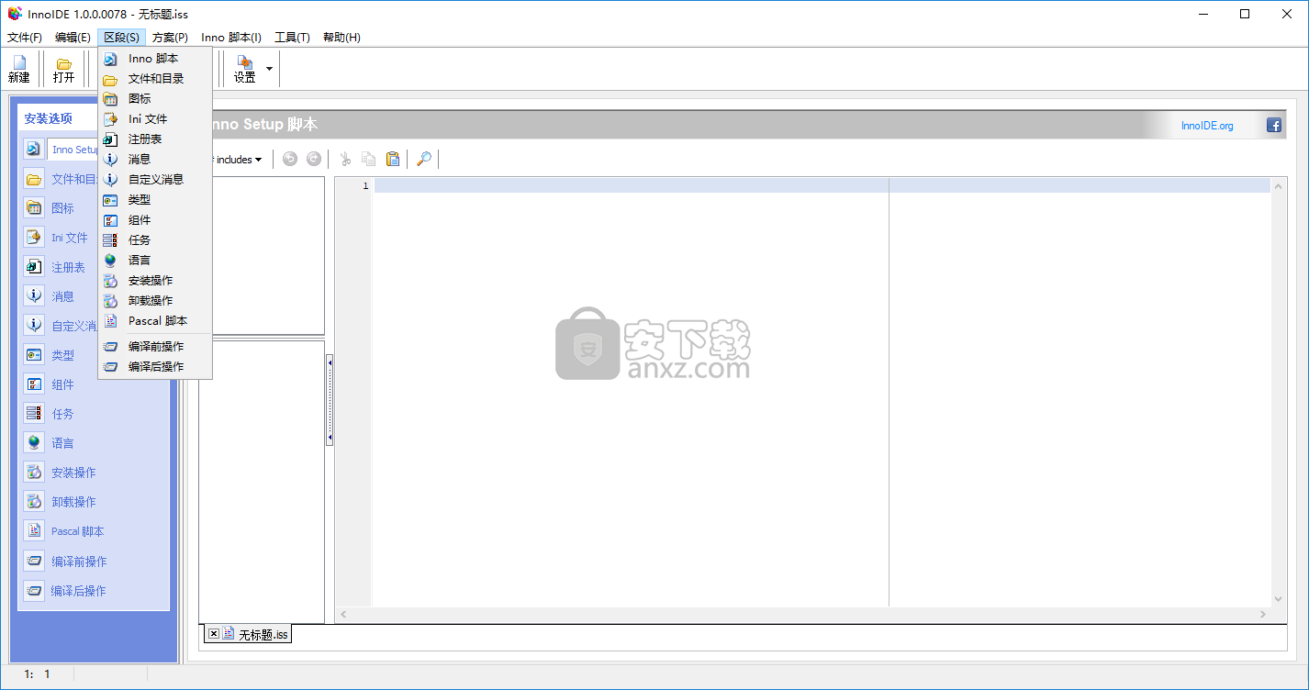Switch to the 无标题.iss file tab

(x=263, y=634)
